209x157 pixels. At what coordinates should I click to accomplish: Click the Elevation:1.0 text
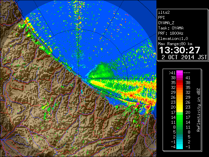coord(173,39)
